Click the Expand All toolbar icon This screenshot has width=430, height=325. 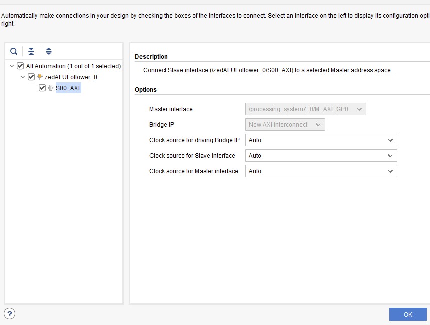[48, 51]
